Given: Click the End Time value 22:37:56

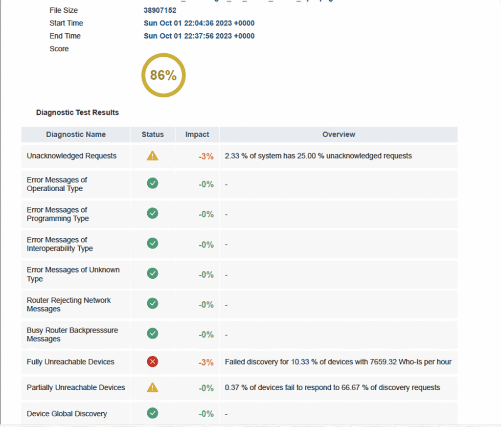Looking at the screenshot, I should 199,36.
